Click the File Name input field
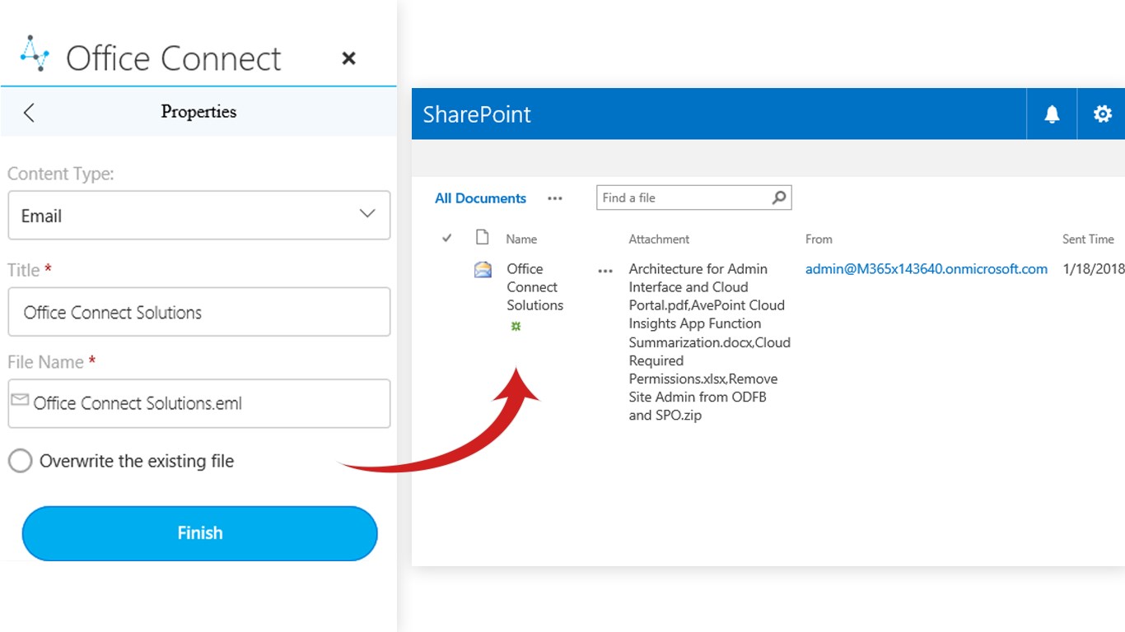The image size is (1125, 632). click(x=198, y=403)
